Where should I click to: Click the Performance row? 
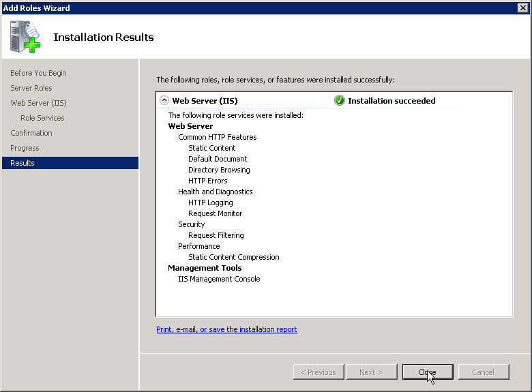pos(199,246)
